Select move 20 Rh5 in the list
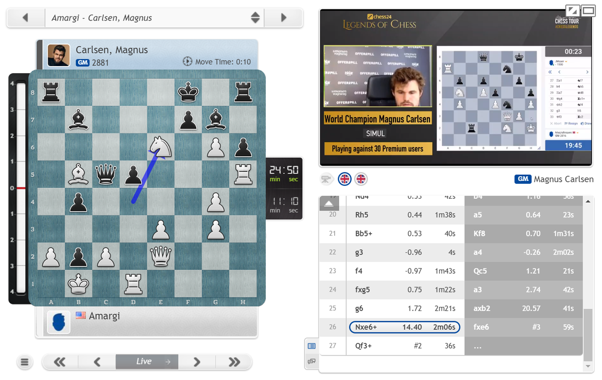 pos(405,215)
